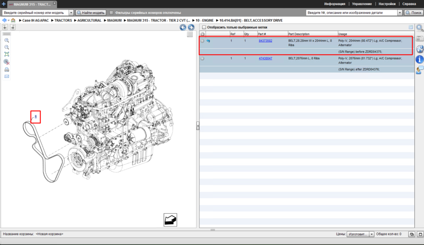Collapse the diagram pane with the splitter arrow

198,126
